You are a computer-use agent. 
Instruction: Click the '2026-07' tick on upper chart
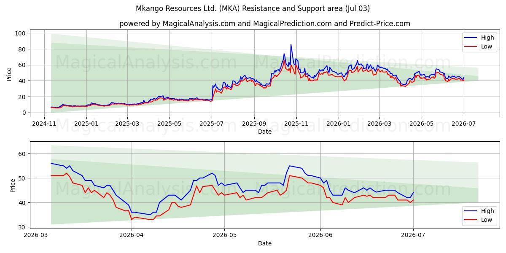click(x=463, y=123)
